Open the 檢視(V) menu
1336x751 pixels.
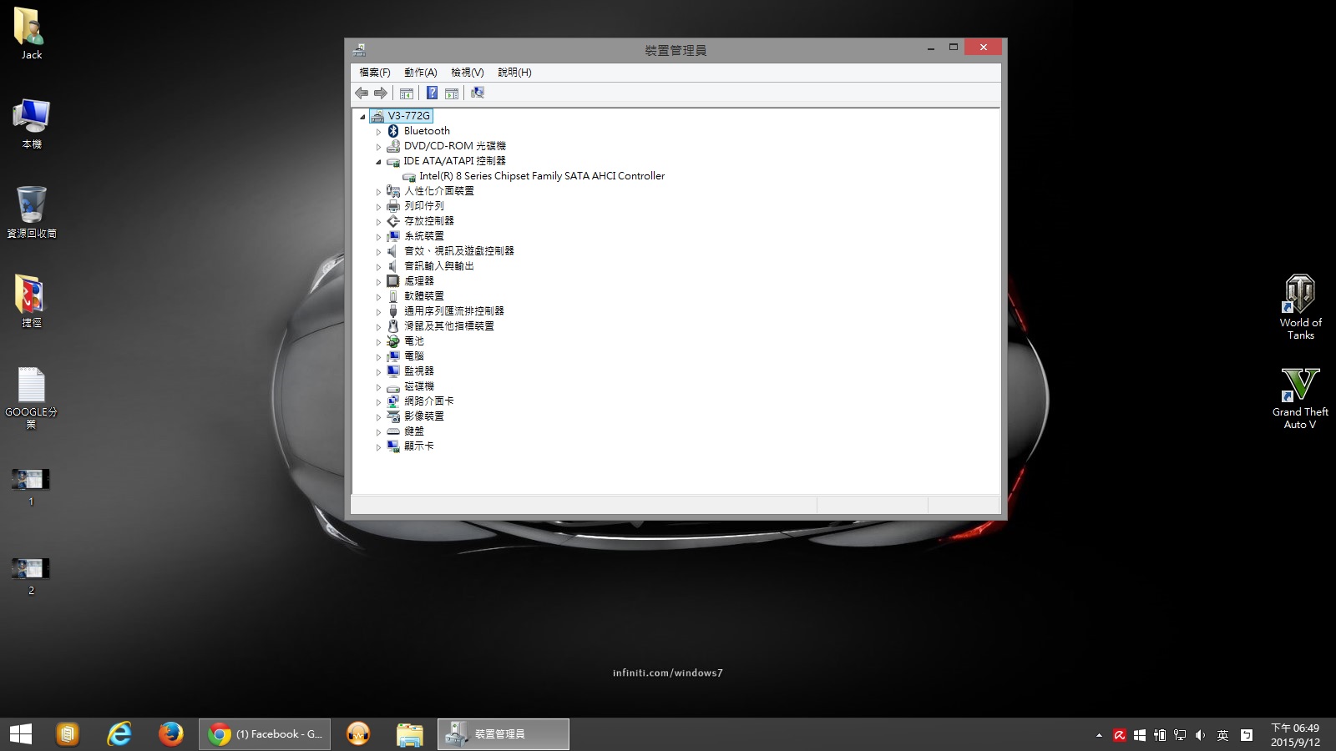tap(468, 73)
